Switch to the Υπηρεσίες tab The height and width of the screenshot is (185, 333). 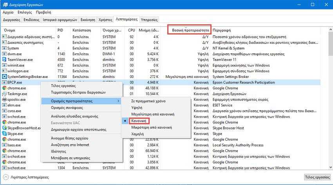149,20
